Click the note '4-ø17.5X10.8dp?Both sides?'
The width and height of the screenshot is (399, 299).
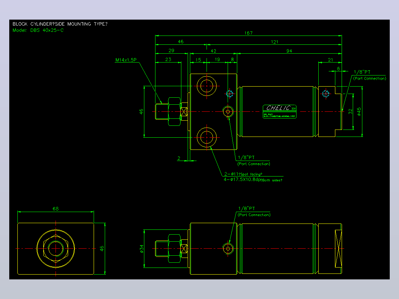pos(253,179)
